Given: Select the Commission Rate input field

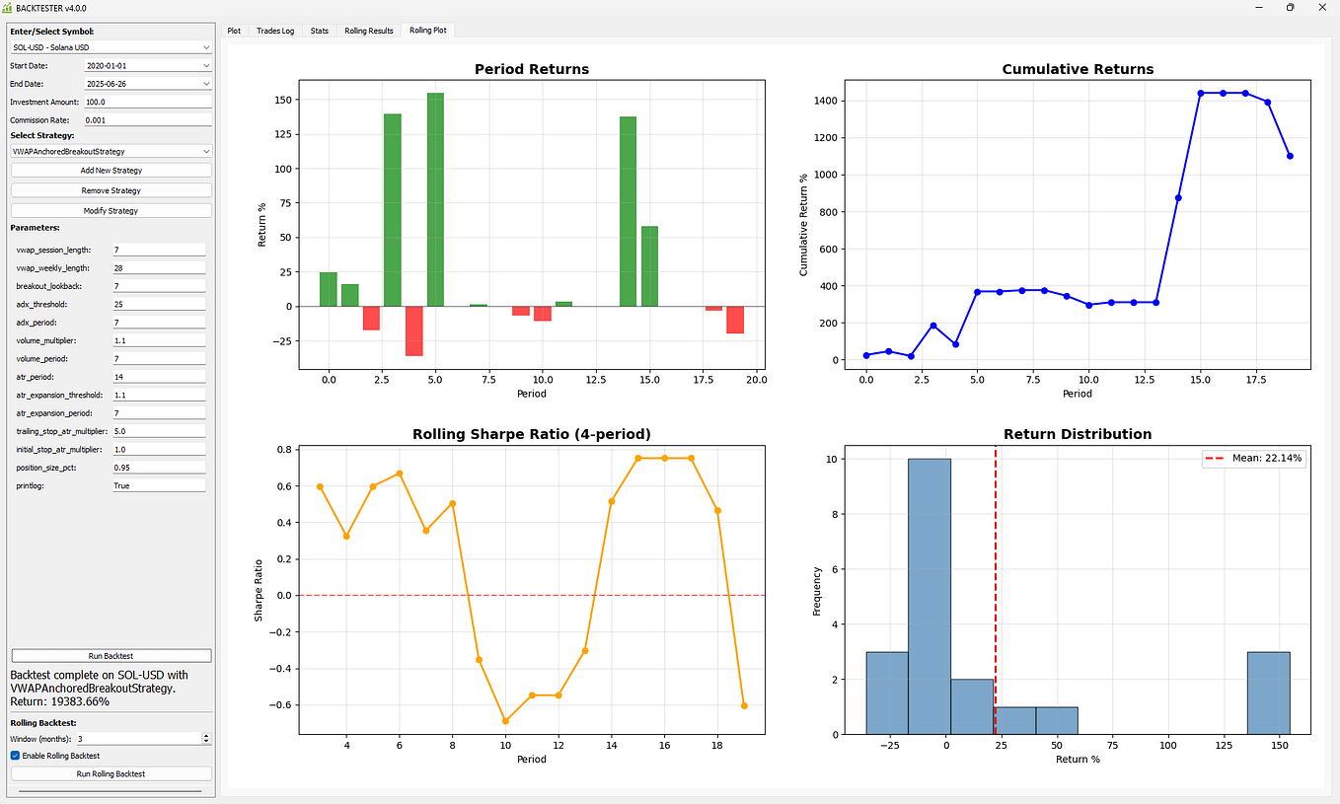Looking at the screenshot, I should pyautogui.click(x=148, y=118).
